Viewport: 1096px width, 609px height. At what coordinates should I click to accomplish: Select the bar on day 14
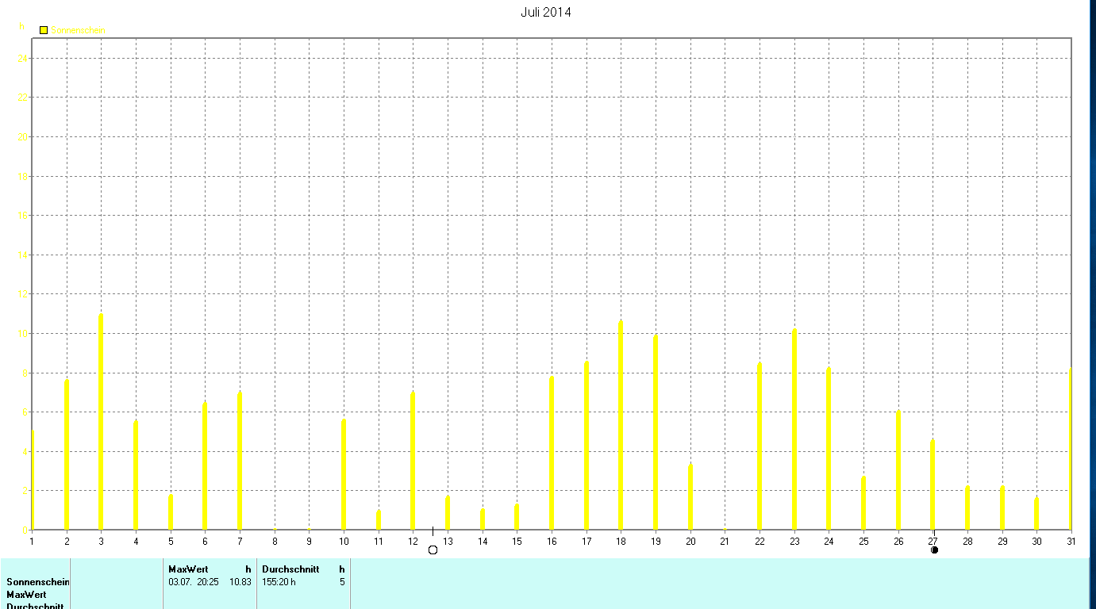483,519
